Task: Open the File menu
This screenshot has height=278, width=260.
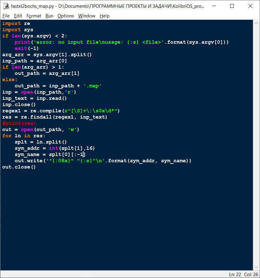Action: (6, 16)
